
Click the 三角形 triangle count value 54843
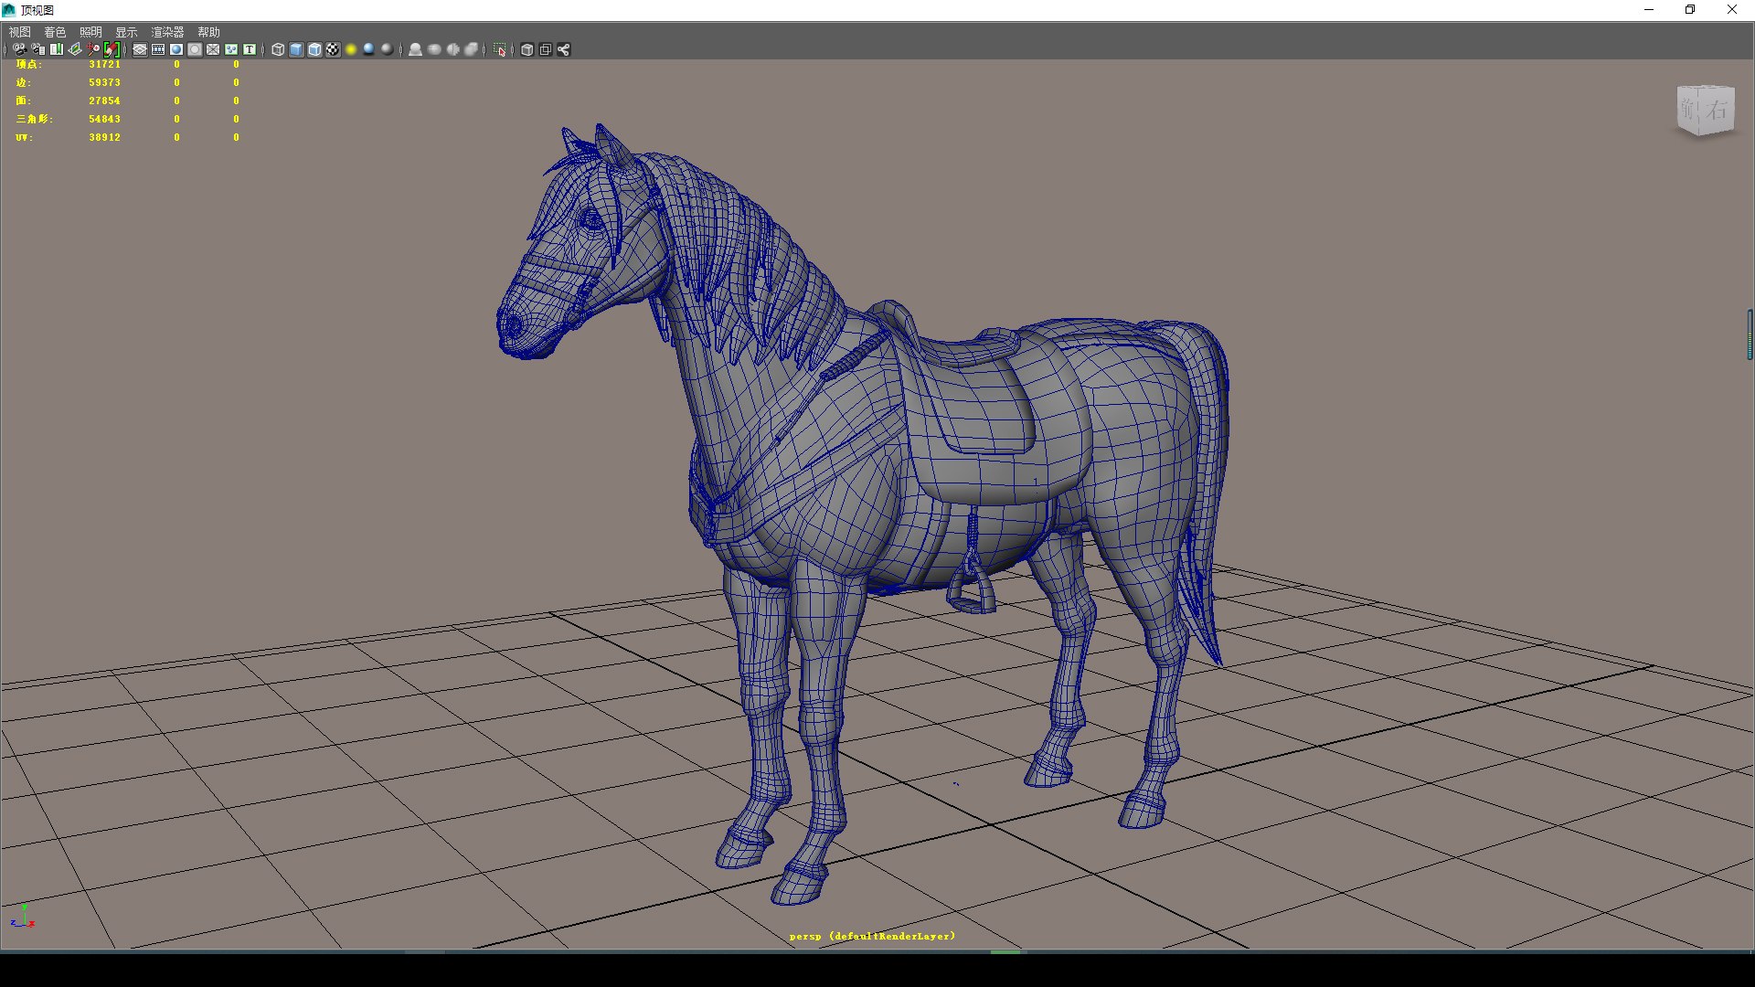pos(104,119)
